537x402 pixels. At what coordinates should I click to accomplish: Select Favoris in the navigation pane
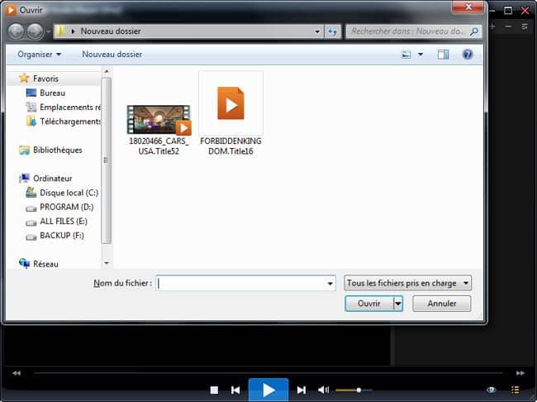45,79
